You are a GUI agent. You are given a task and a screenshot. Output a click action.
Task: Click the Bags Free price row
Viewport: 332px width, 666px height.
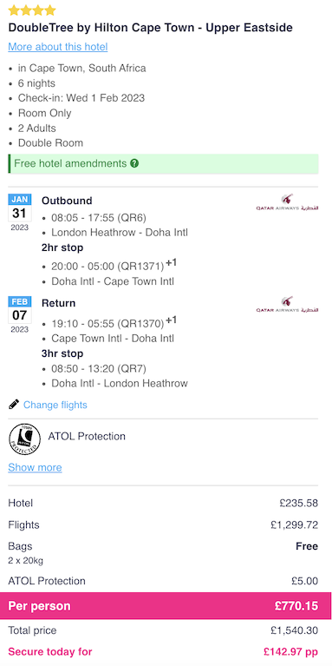(163, 552)
